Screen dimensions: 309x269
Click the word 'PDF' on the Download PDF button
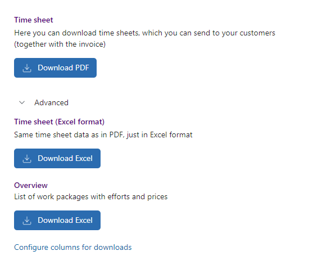tap(82, 68)
